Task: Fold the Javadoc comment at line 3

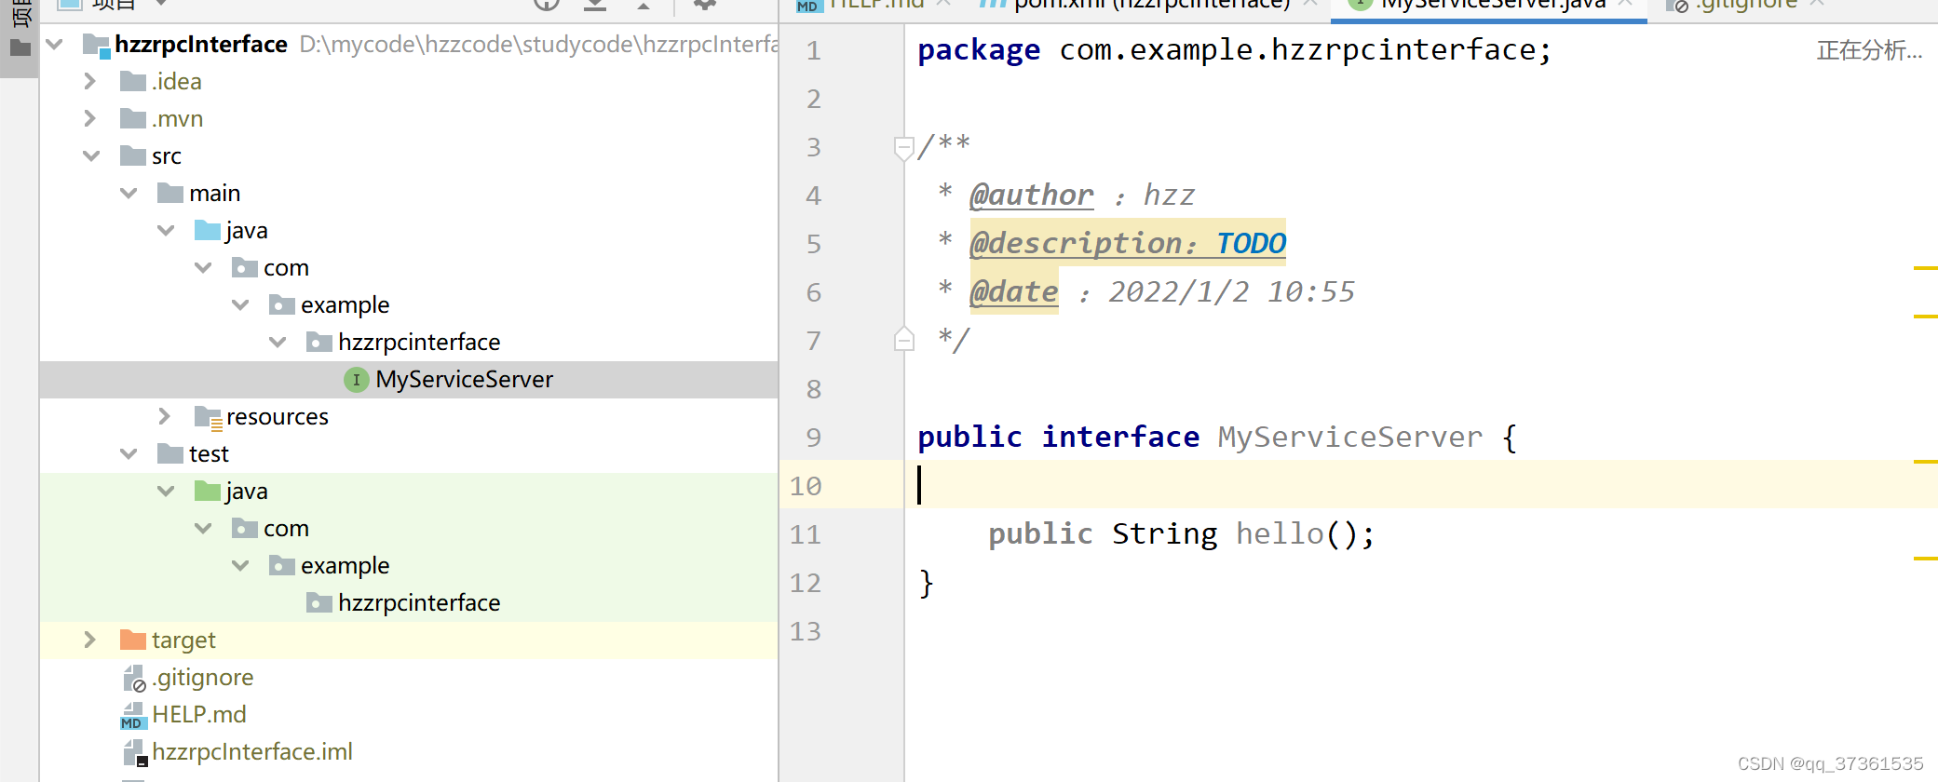Action: click(903, 147)
